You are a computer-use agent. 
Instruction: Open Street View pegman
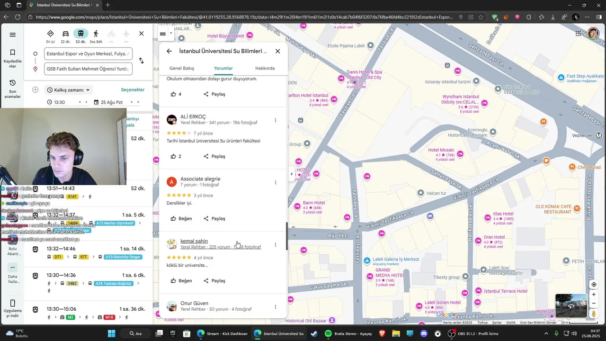[594, 314]
